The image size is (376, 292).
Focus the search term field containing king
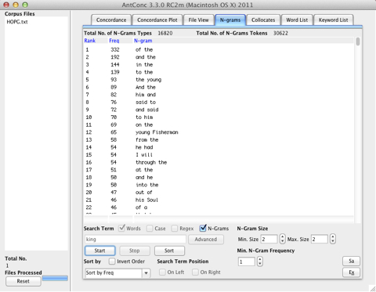click(x=136, y=240)
